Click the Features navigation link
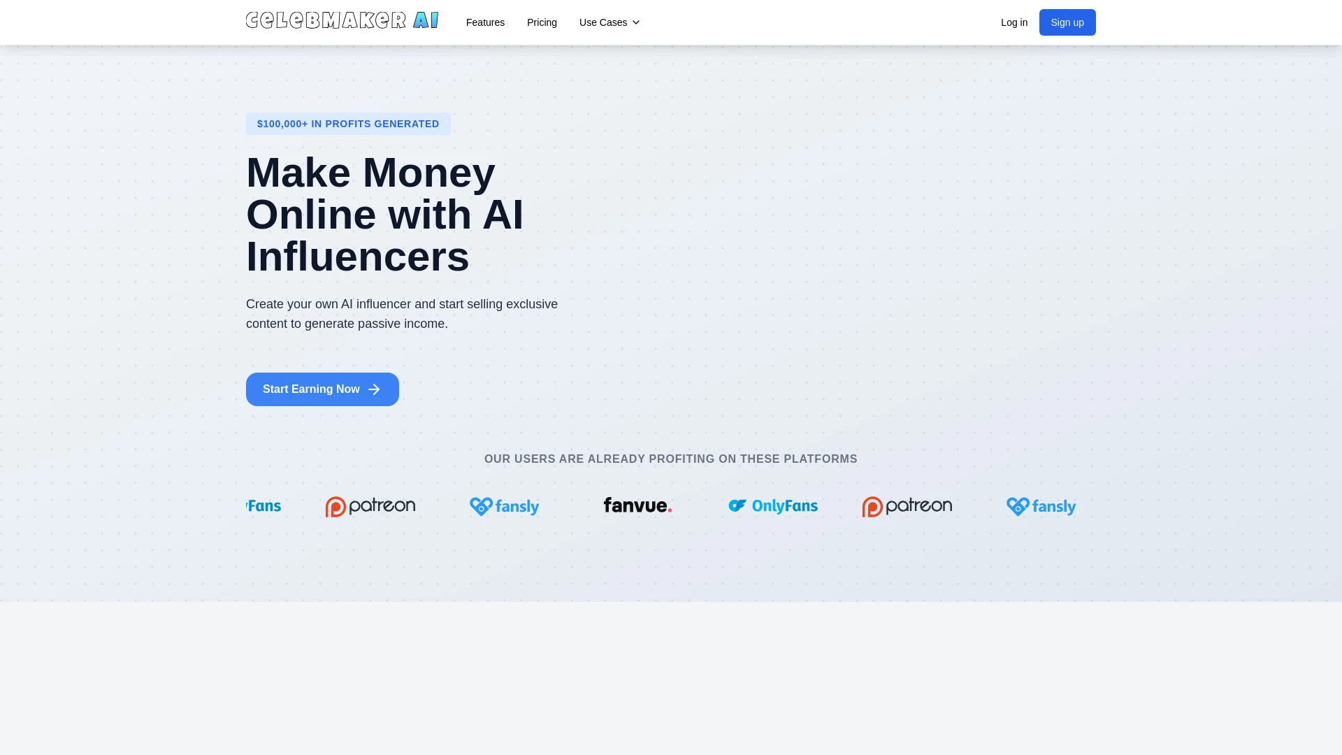 tap(486, 22)
